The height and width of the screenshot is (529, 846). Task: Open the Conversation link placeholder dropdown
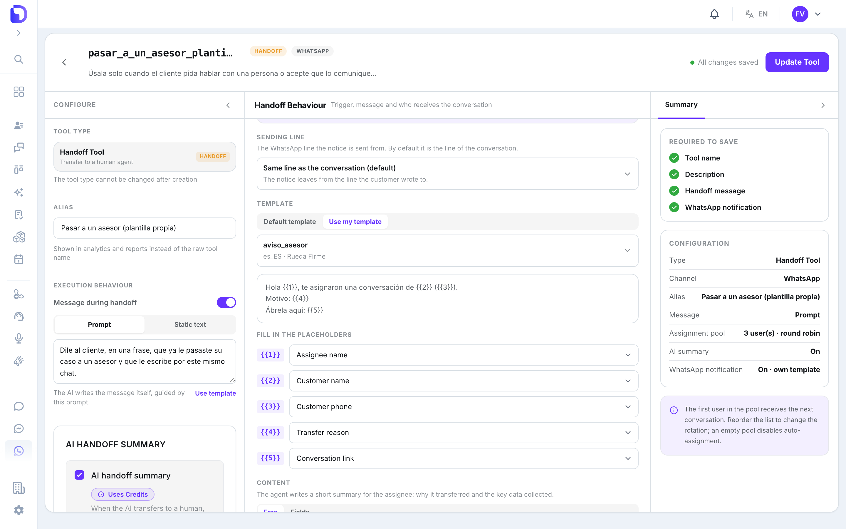coord(463,458)
